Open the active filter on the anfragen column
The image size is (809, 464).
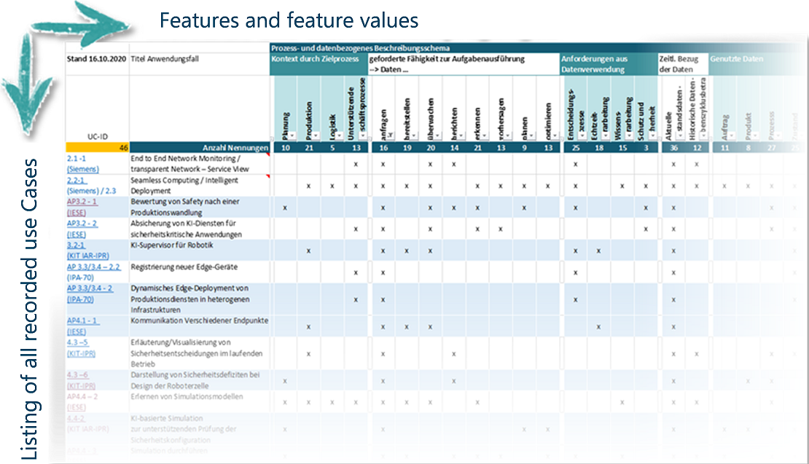[x=391, y=136]
